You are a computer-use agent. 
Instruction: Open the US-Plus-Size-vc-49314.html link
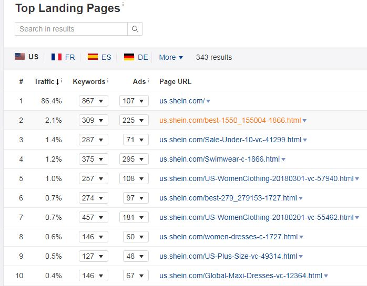[x=228, y=256]
